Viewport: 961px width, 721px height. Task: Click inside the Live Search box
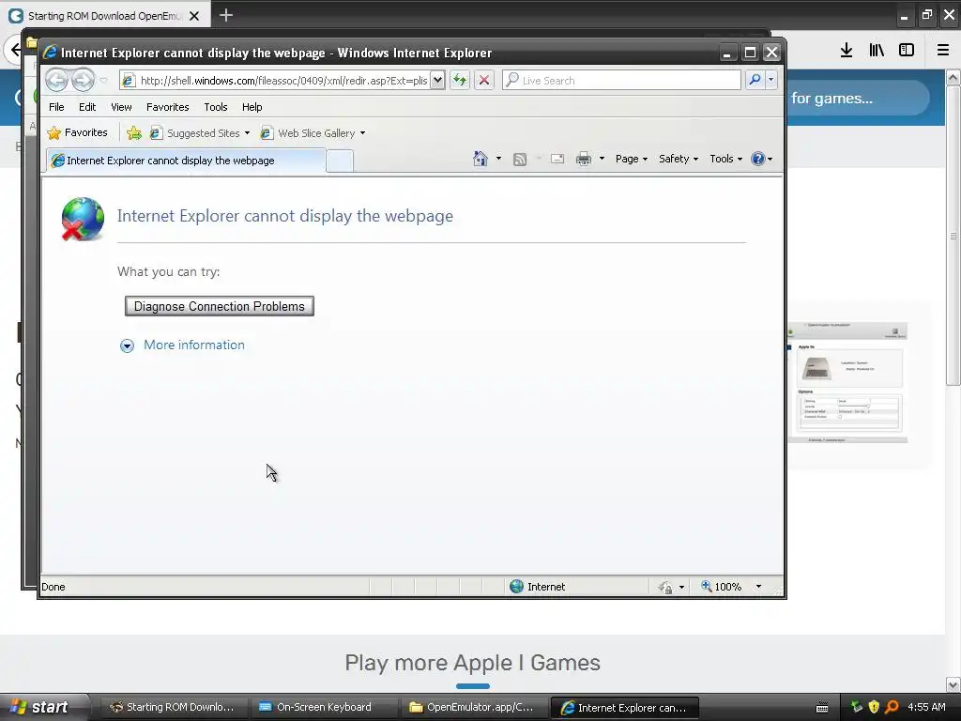coord(621,81)
